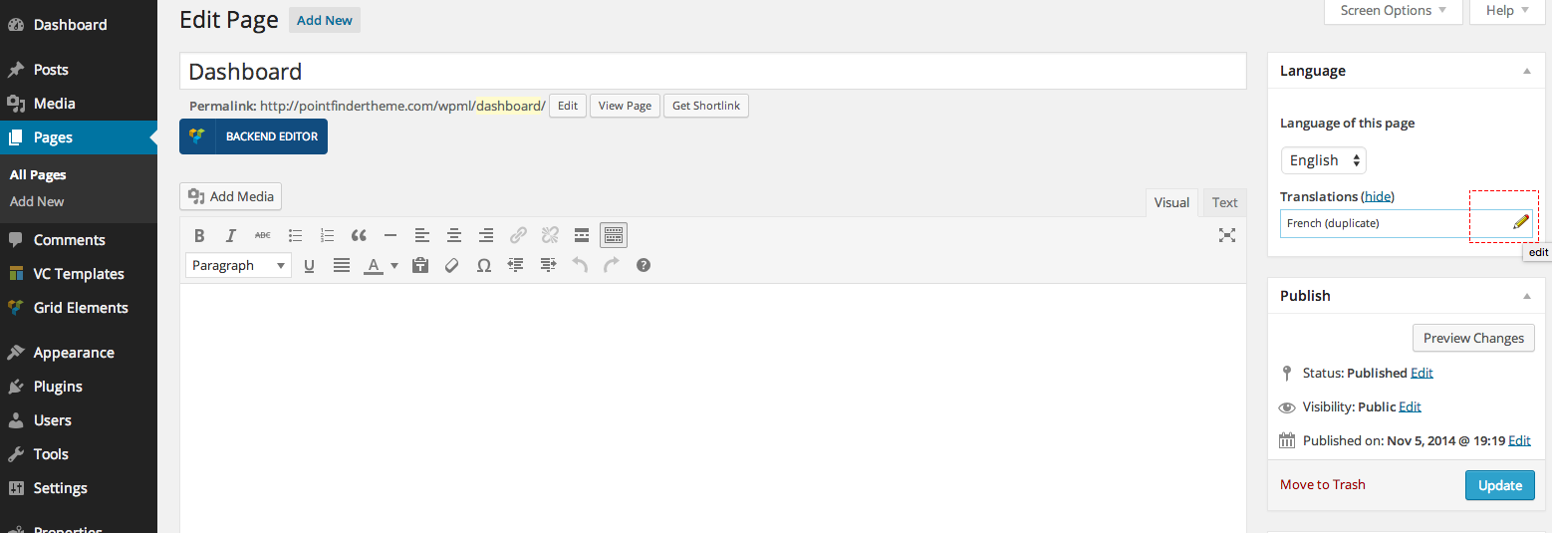Screen dimensions: 1552x533
Task: Open the English language selector
Action: pyautogui.click(x=1323, y=160)
